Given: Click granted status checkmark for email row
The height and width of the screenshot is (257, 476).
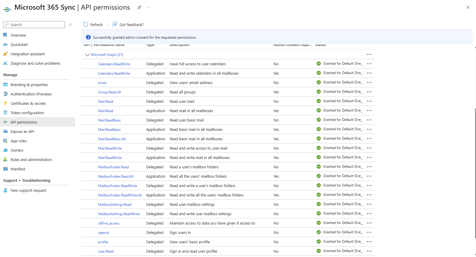Looking at the screenshot, I should tap(319, 82).
